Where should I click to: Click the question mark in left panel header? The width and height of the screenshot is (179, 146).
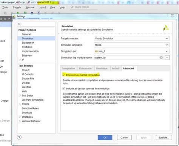pyautogui.click(x=9, y=19)
